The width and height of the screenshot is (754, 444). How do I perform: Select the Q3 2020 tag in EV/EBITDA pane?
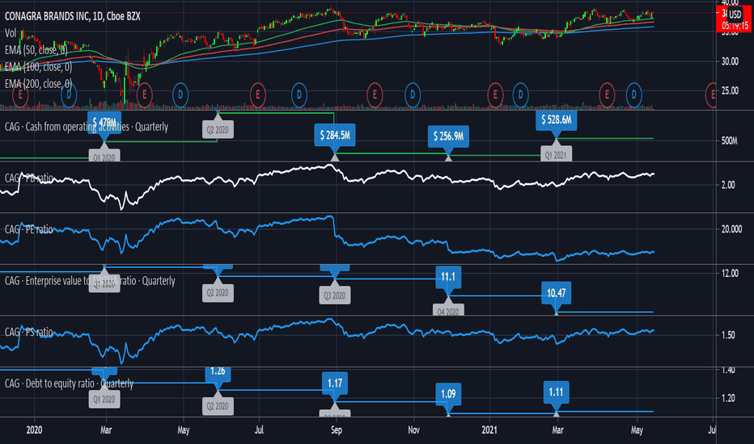click(x=335, y=295)
